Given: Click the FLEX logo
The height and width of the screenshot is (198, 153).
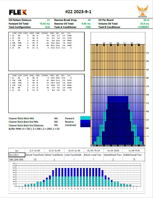Looking at the screenshot, I should point(18,12).
